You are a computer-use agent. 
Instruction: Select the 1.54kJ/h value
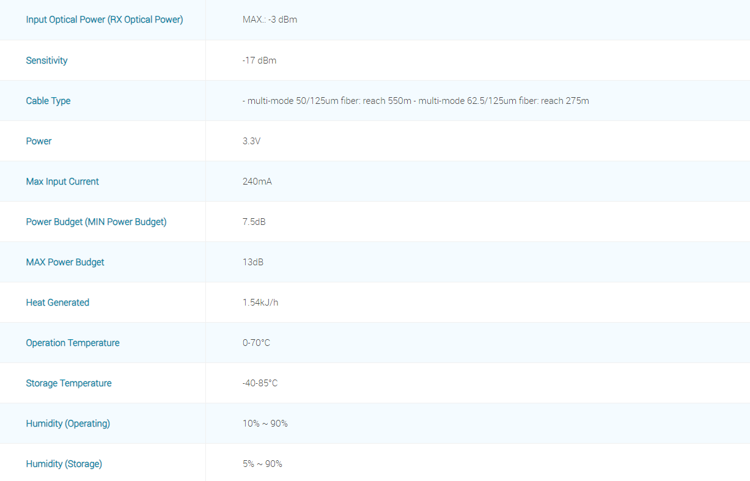pyautogui.click(x=260, y=303)
